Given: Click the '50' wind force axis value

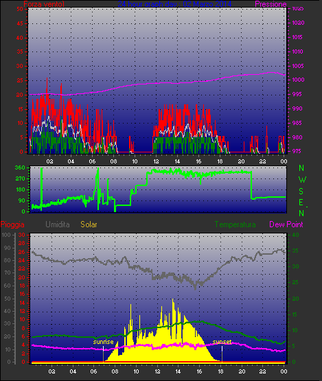Looking at the screenshot, I should [20, 9].
